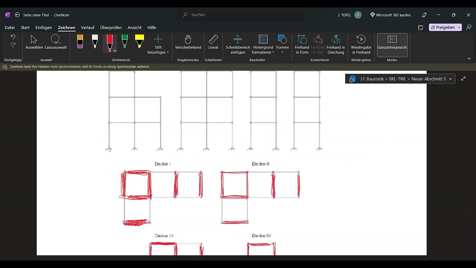Open the Überprüfen tab
476x268 pixels.
111,28
